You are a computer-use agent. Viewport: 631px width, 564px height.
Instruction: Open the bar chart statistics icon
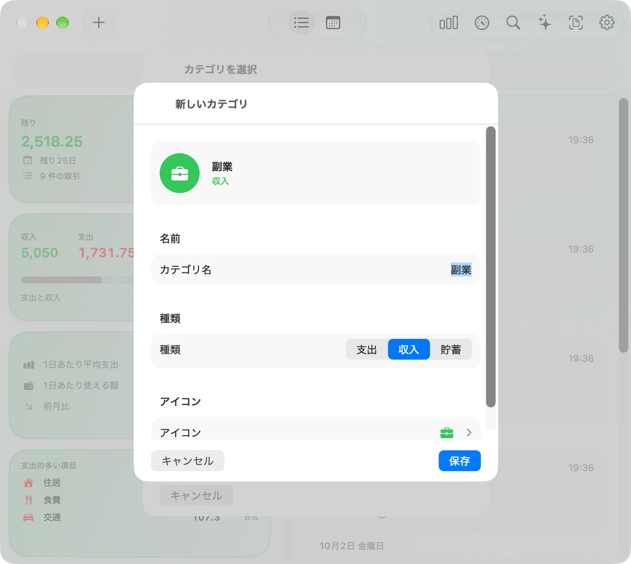click(449, 23)
